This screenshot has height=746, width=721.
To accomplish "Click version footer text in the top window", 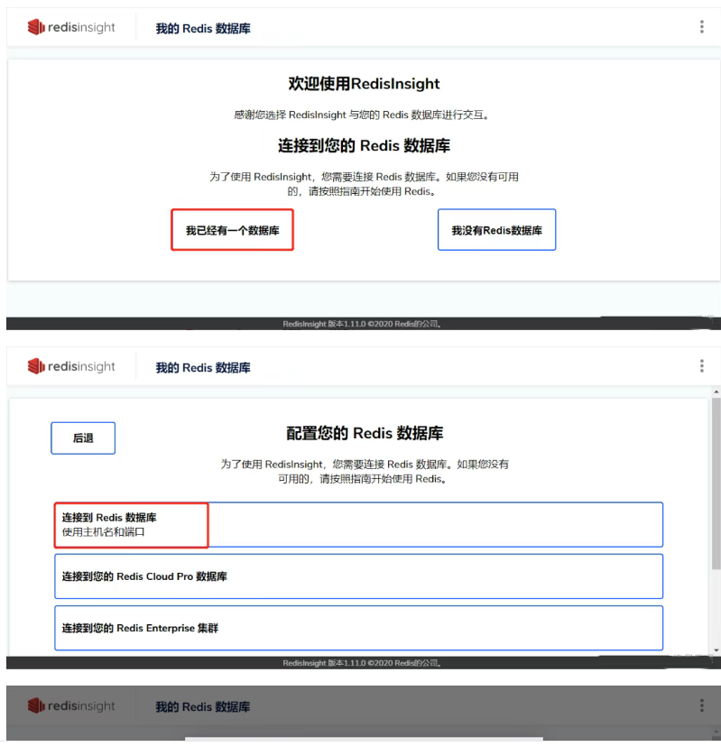I will click(362, 324).
